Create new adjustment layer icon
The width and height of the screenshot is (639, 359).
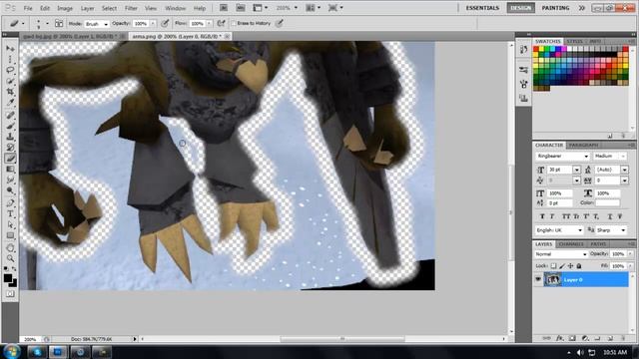point(585,338)
